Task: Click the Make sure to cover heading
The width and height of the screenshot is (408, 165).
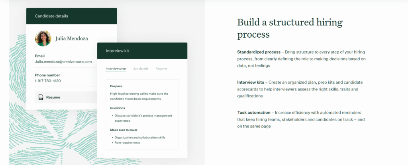Action: pos(124,130)
